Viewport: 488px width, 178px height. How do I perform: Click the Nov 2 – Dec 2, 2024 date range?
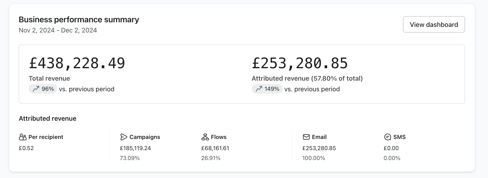[58, 30]
